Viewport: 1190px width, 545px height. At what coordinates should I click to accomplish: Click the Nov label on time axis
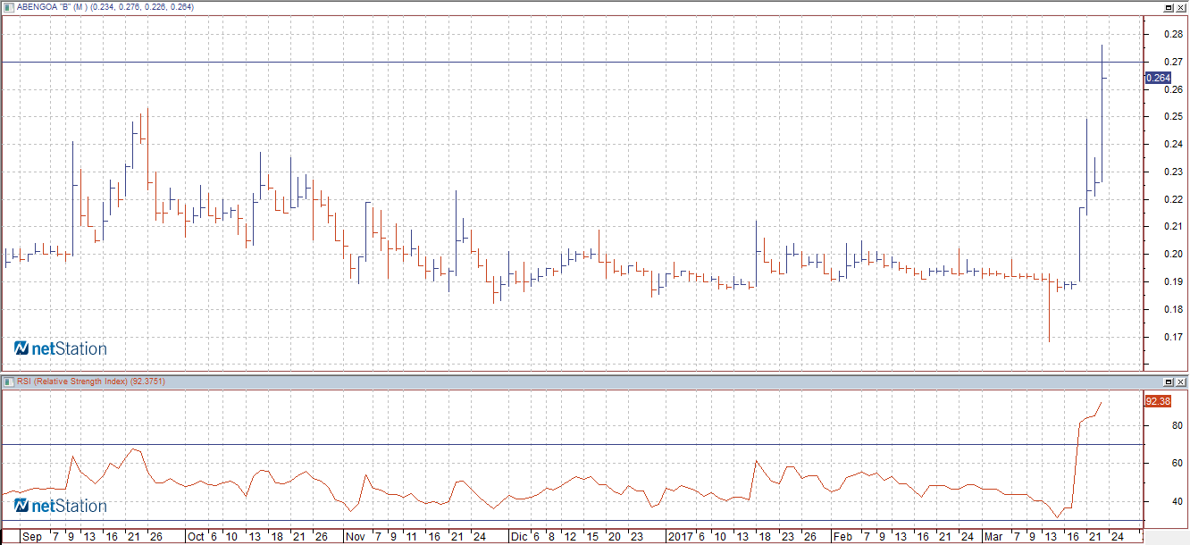pyautogui.click(x=355, y=538)
